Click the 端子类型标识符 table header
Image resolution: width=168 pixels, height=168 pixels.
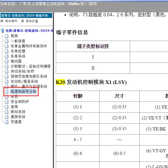[x=93, y=46]
